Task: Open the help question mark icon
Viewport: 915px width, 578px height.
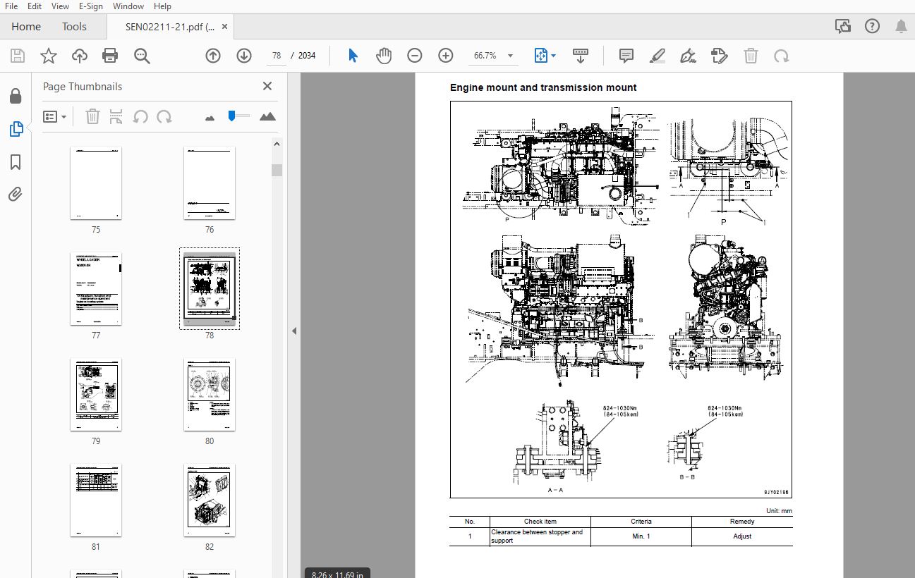Action: tap(872, 27)
